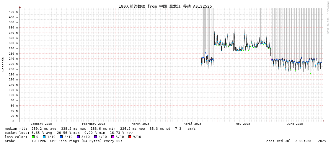
Task: Click the March 2025 axis label
Action: [x=140, y=124]
